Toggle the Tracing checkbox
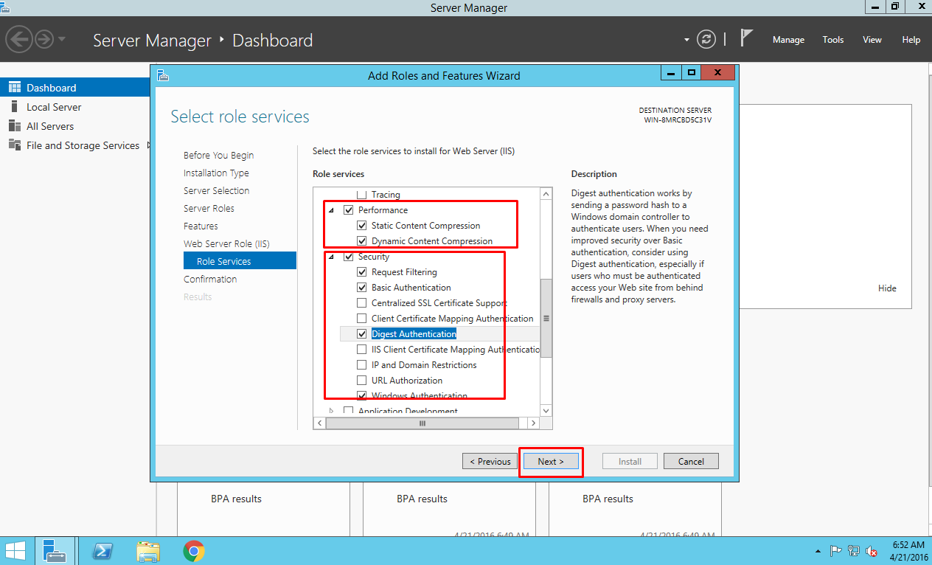 click(x=361, y=195)
